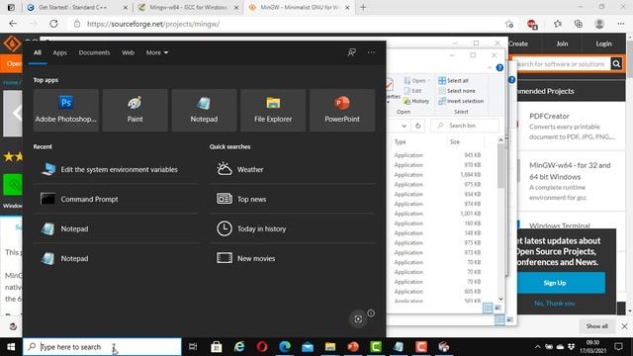Screen dimensions: 633x356
Task: Open PowerPoint from taskbar
Action: (353, 347)
